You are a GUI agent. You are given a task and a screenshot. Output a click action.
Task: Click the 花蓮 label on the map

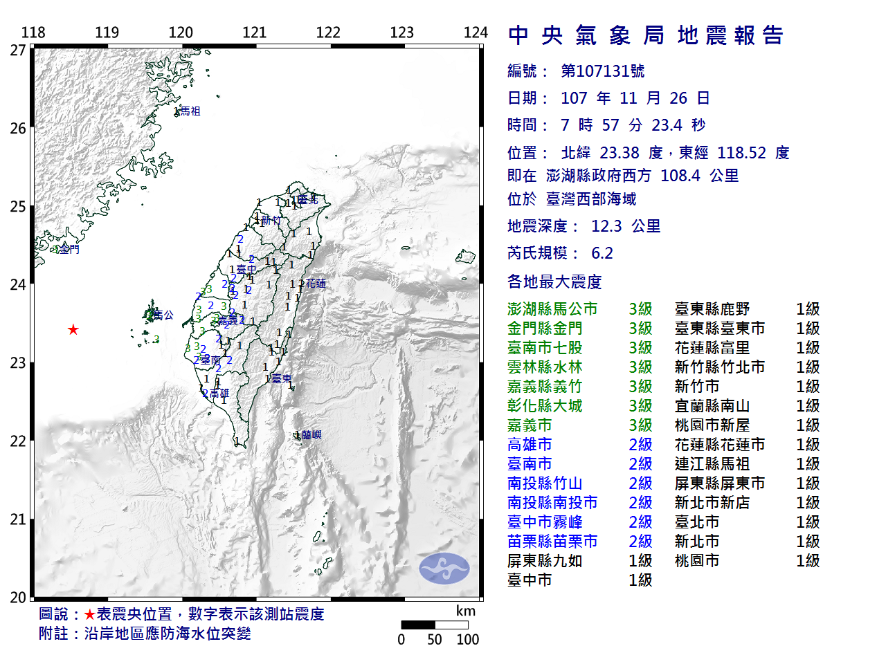tap(316, 284)
